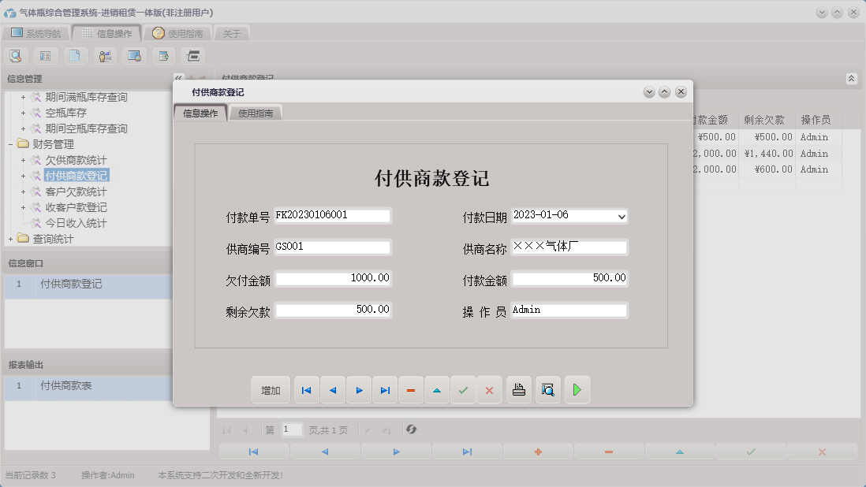Open print preview in the 付供商款登记 dialog
The image size is (866, 487).
coord(547,389)
